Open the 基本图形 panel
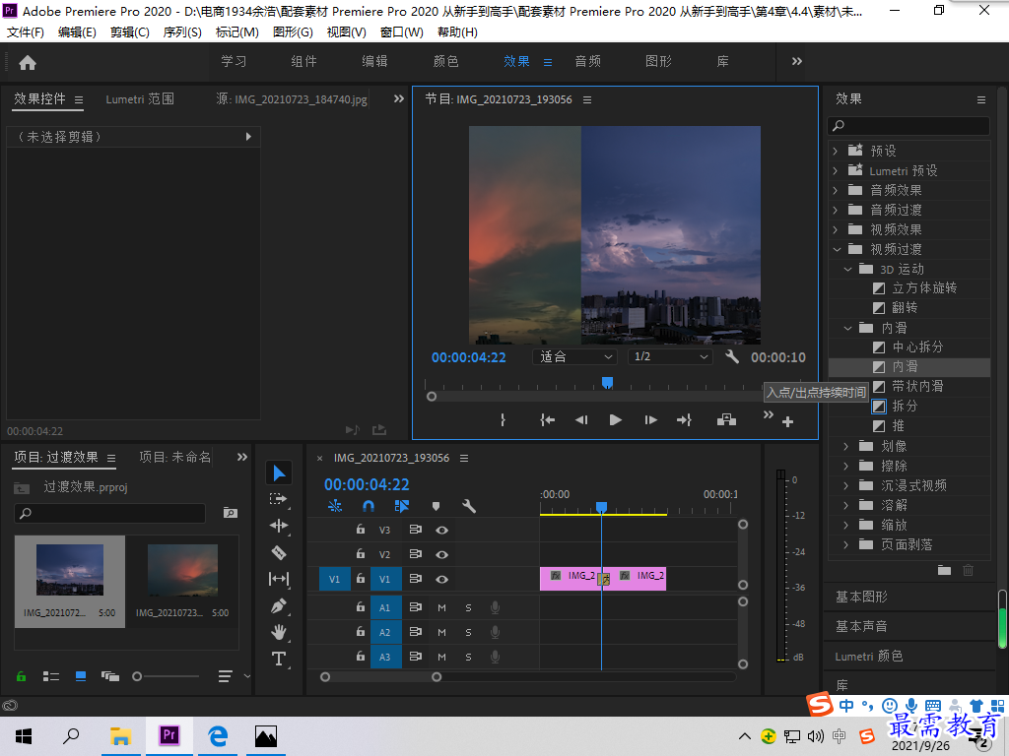This screenshot has height=756, width=1009. pyautogui.click(x=861, y=598)
